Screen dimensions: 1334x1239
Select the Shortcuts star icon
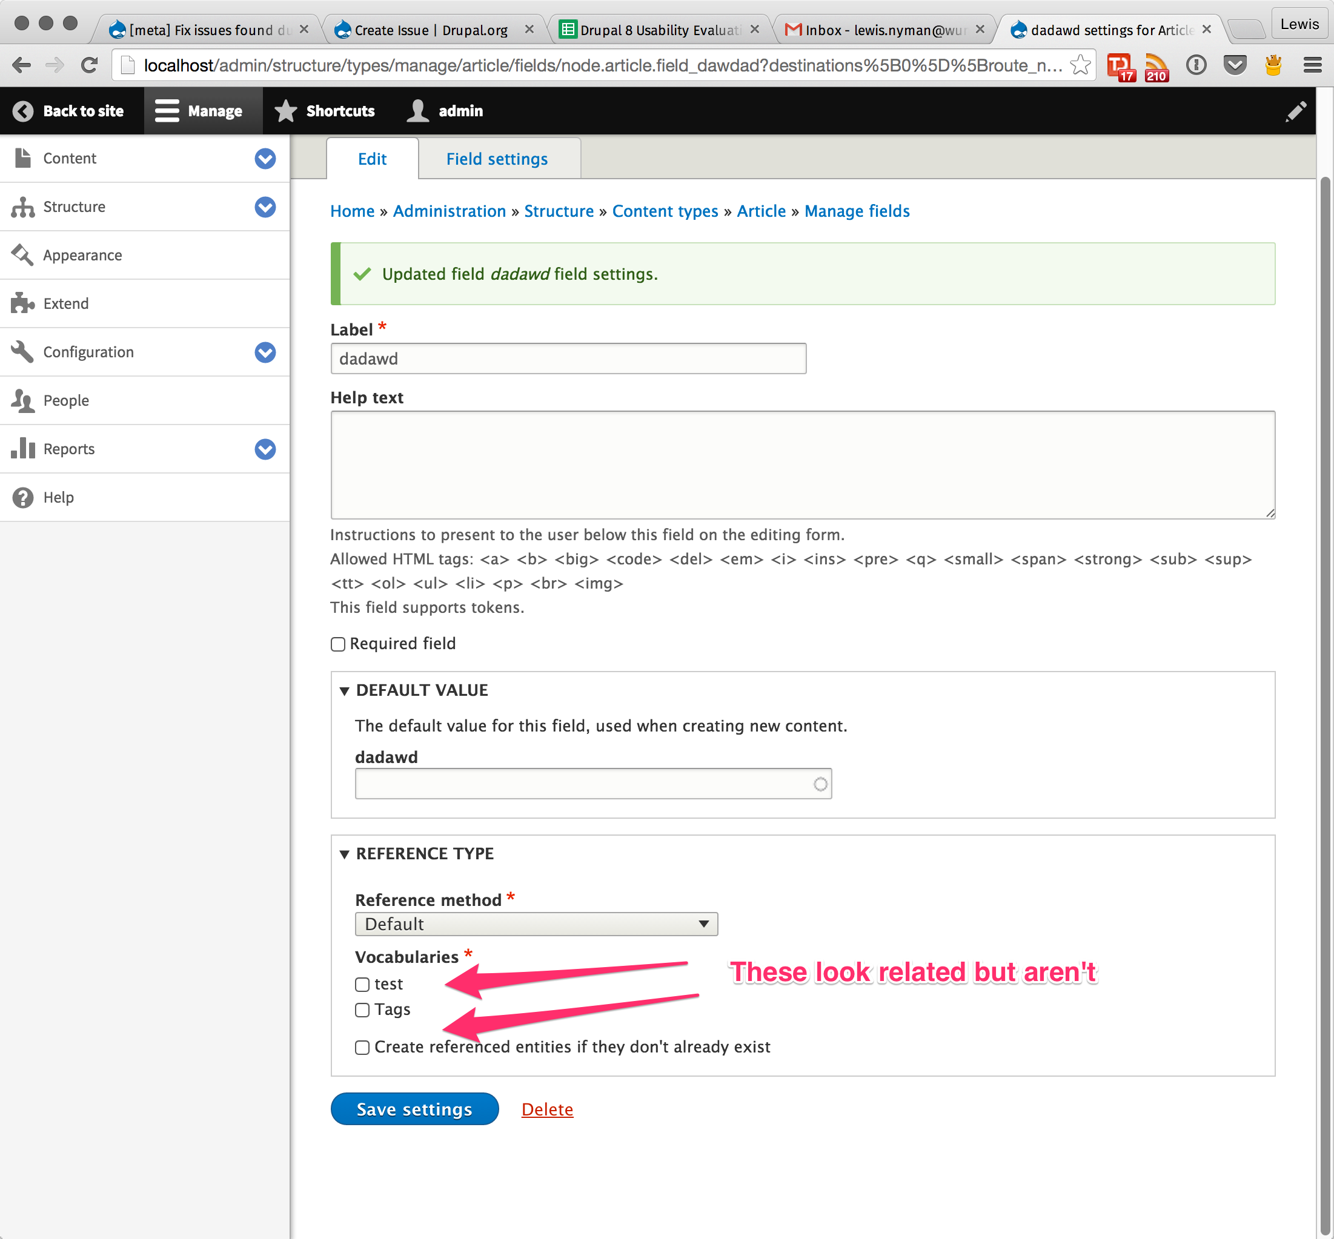(285, 111)
